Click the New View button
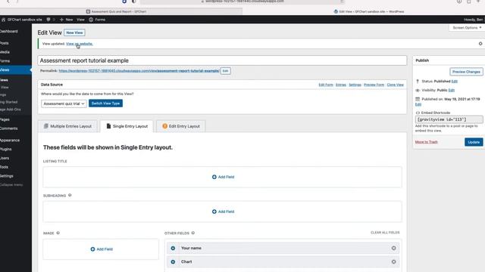Viewport: 485px width, 272px height. (74, 32)
